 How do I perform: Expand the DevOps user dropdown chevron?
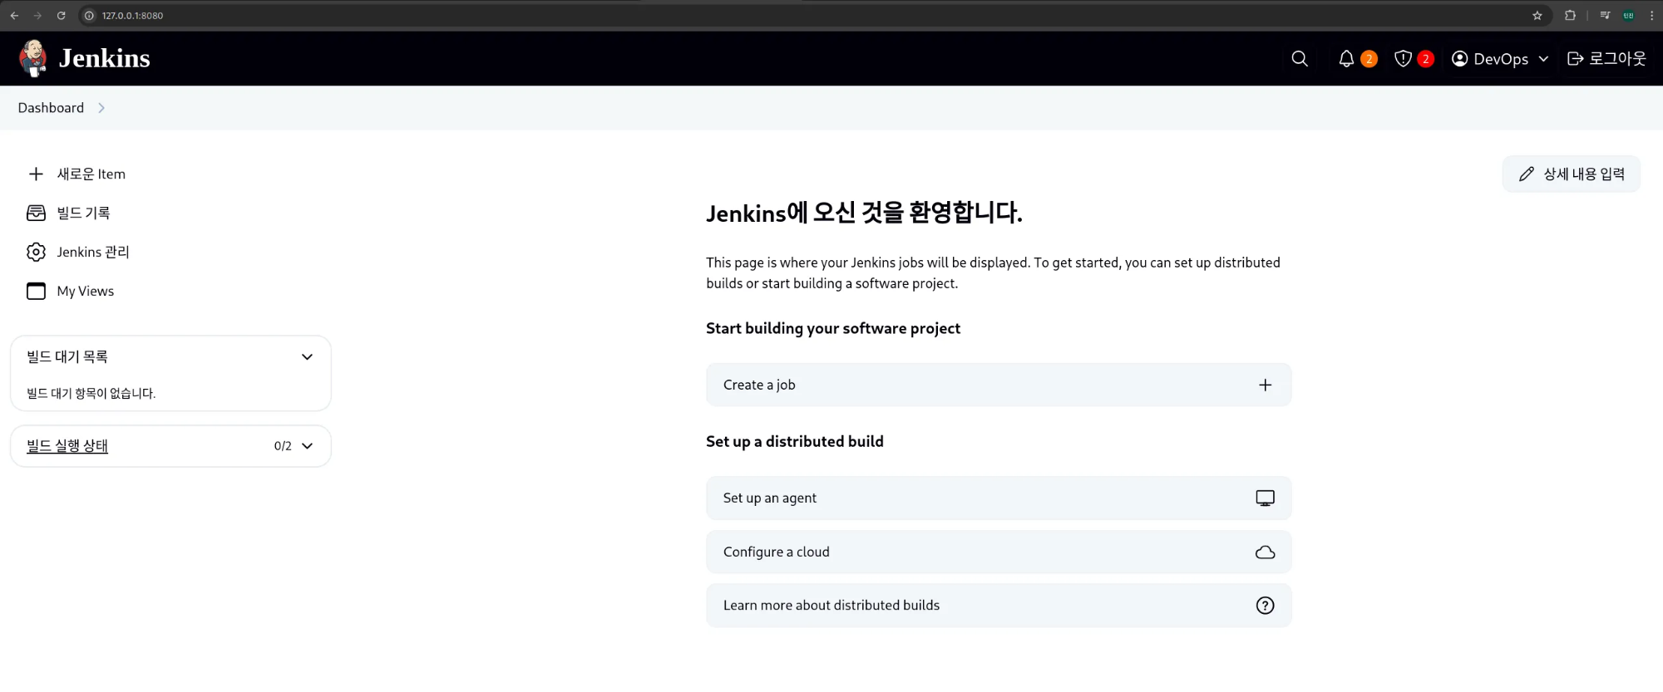(x=1543, y=59)
